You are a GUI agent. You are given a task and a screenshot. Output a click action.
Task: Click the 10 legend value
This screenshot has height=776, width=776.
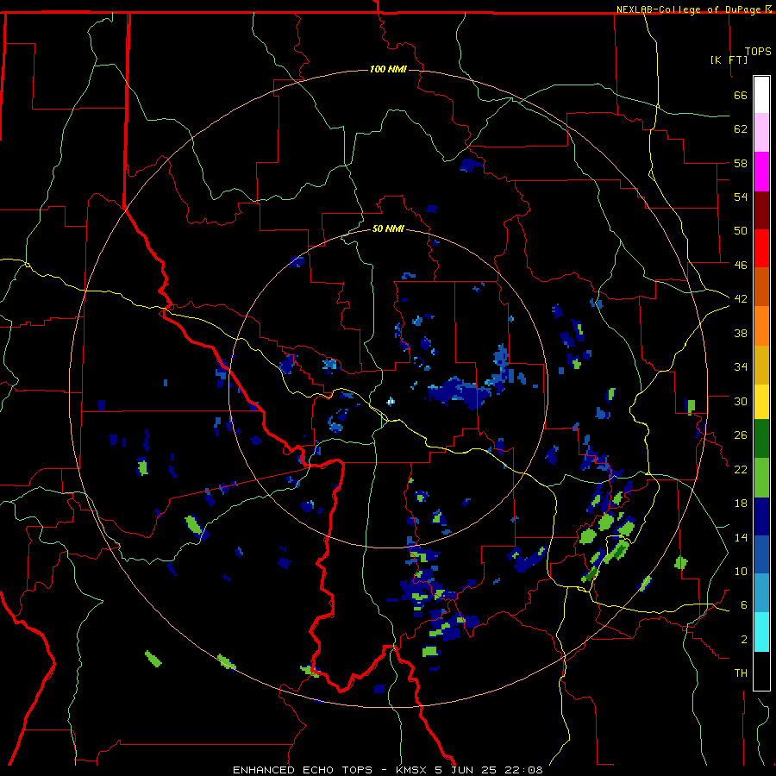[741, 571]
